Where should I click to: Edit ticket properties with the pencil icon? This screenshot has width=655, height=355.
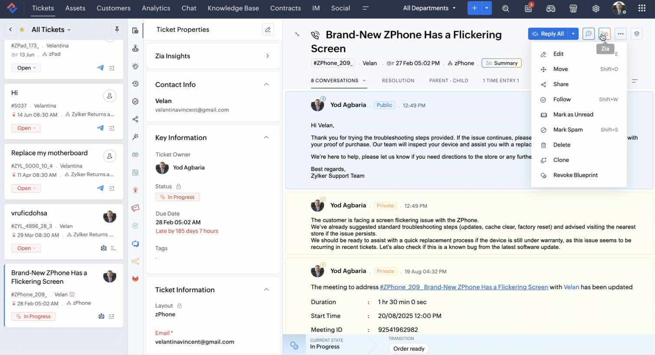coord(268,29)
